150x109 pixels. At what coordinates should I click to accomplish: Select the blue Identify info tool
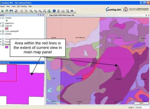pyautogui.click(x=54, y=11)
